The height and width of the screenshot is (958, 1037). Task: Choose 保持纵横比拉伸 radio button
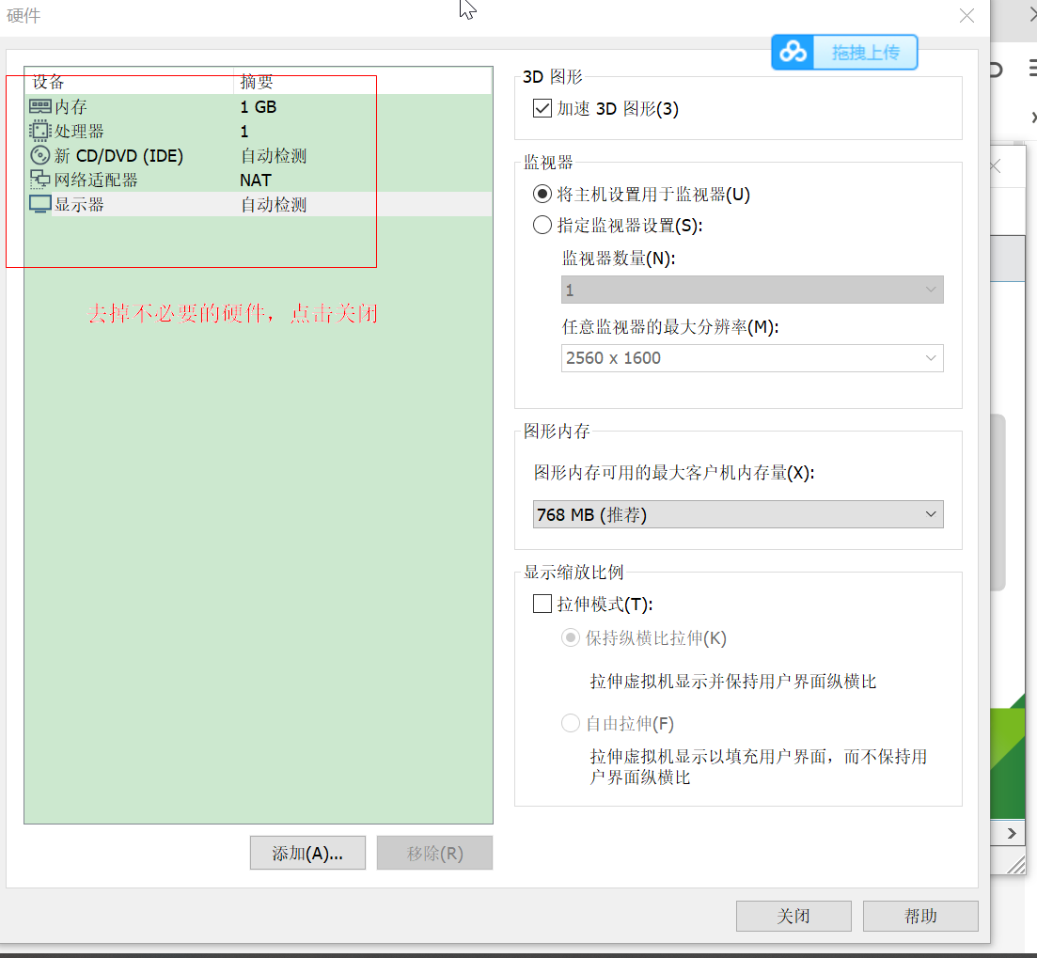point(570,638)
